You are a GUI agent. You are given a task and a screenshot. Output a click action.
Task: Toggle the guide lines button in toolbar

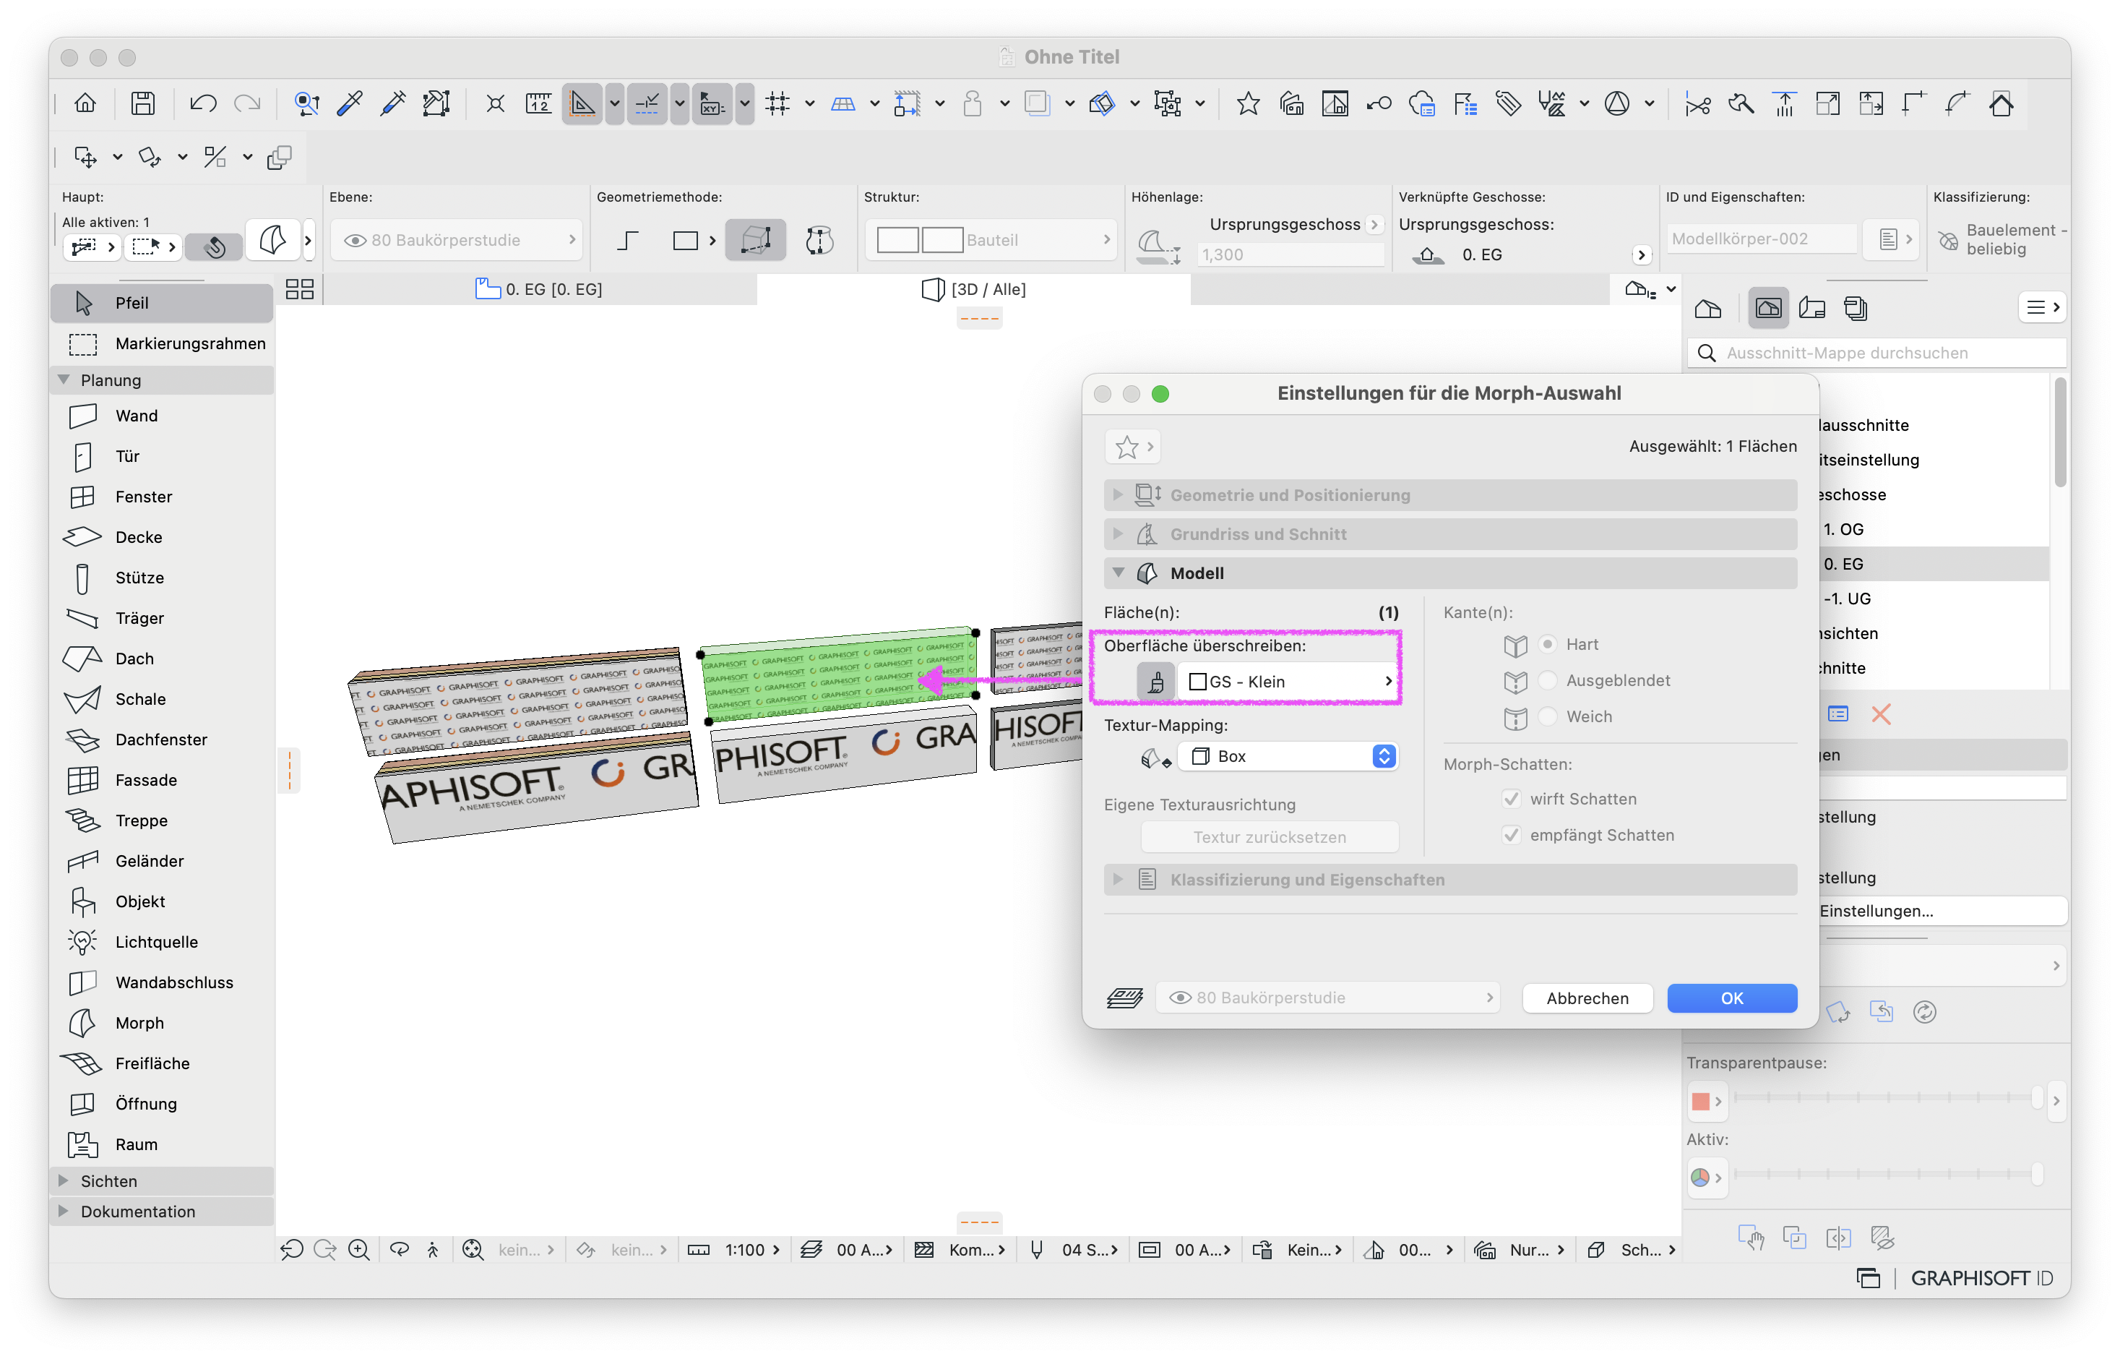pyautogui.click(x=582, y=104)
